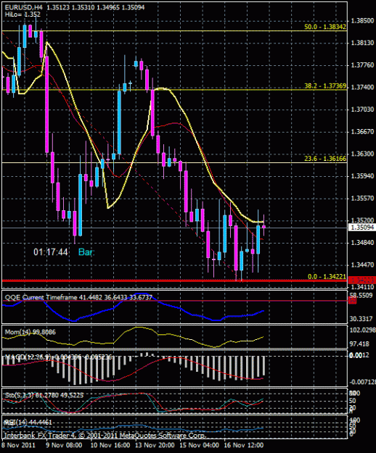This screenshot has height=453, width=376.
Task: Click the 1.36670 price axis value
Action: (x=362, y=132)
